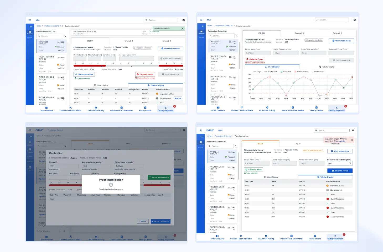383x252 pixels.
Task: Focus order list search on the Work Instructions screen
Action: click(220, 146)
